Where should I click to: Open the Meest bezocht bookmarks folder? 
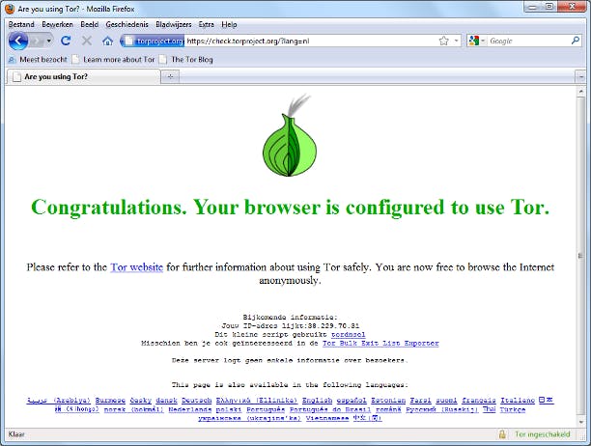coord(38,60)
